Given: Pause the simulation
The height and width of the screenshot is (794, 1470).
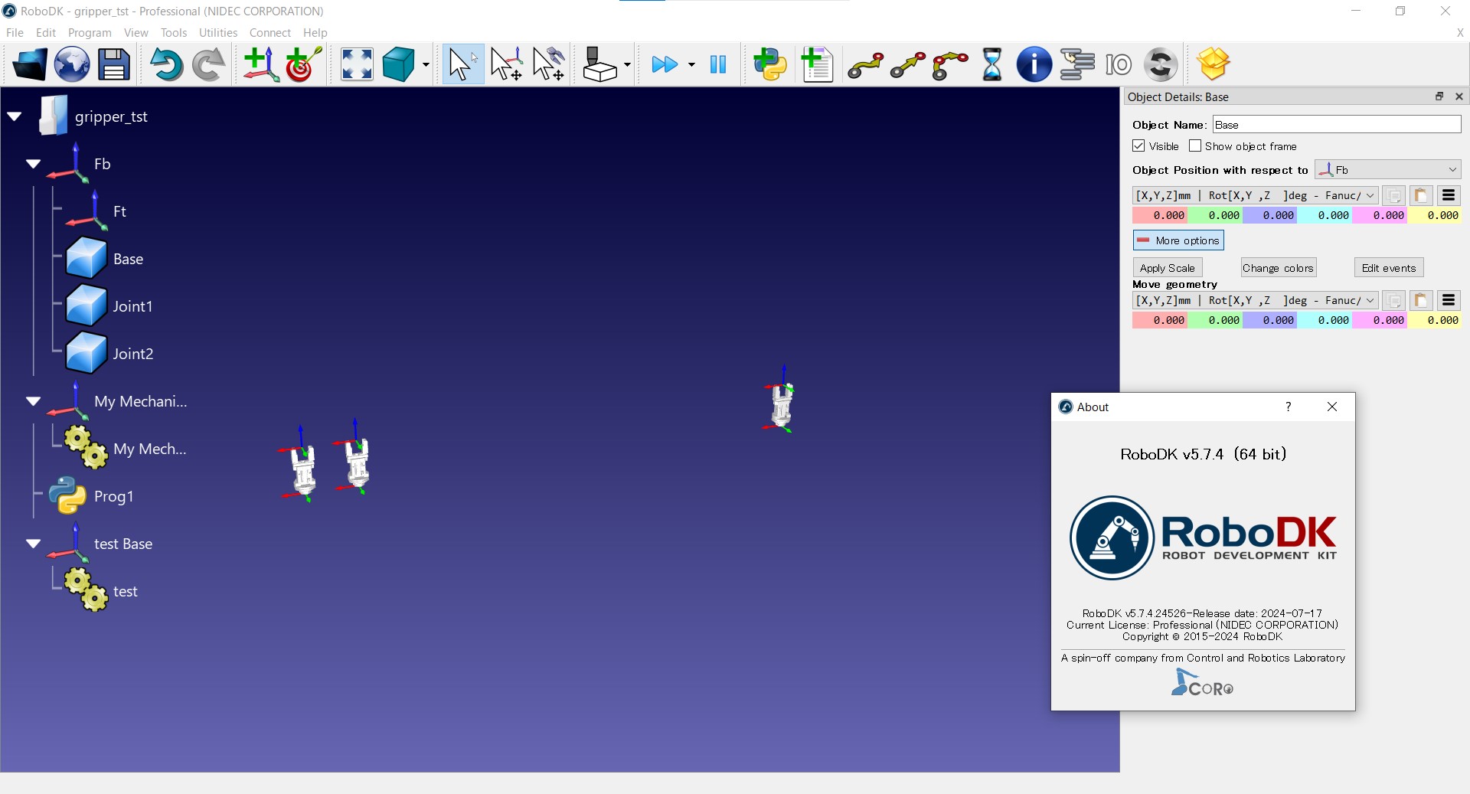Looking at the screenshot, I should [x=717, y=65].
